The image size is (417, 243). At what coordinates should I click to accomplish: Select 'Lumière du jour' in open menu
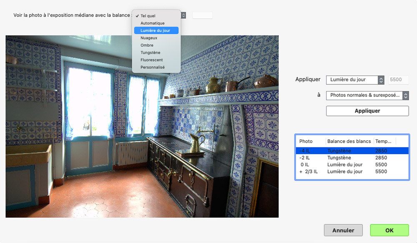tap(156, 30)
